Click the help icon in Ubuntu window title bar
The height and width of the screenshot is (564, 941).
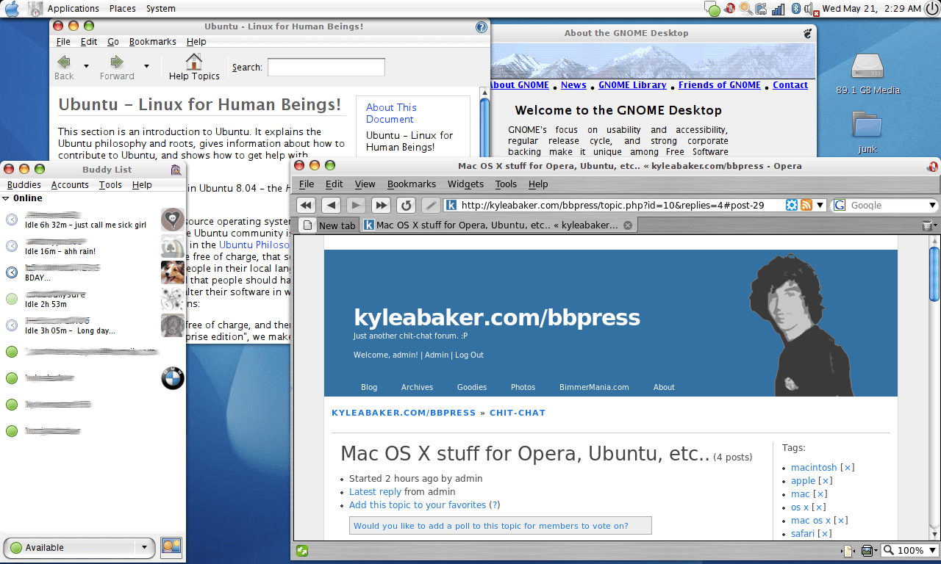pos(482,27)
